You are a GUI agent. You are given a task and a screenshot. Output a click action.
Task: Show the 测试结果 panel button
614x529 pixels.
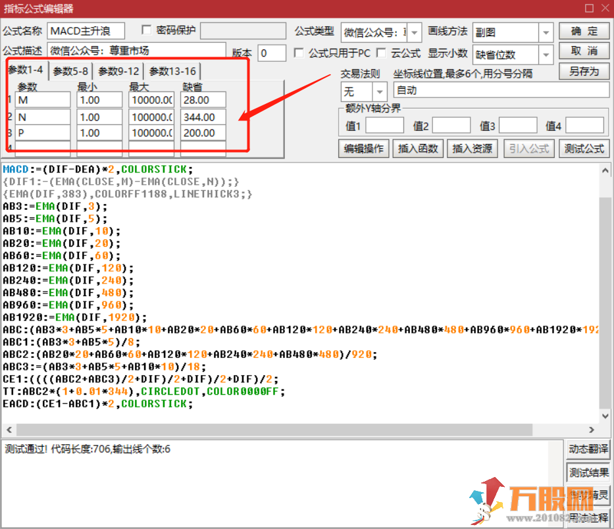coord(588,472)
